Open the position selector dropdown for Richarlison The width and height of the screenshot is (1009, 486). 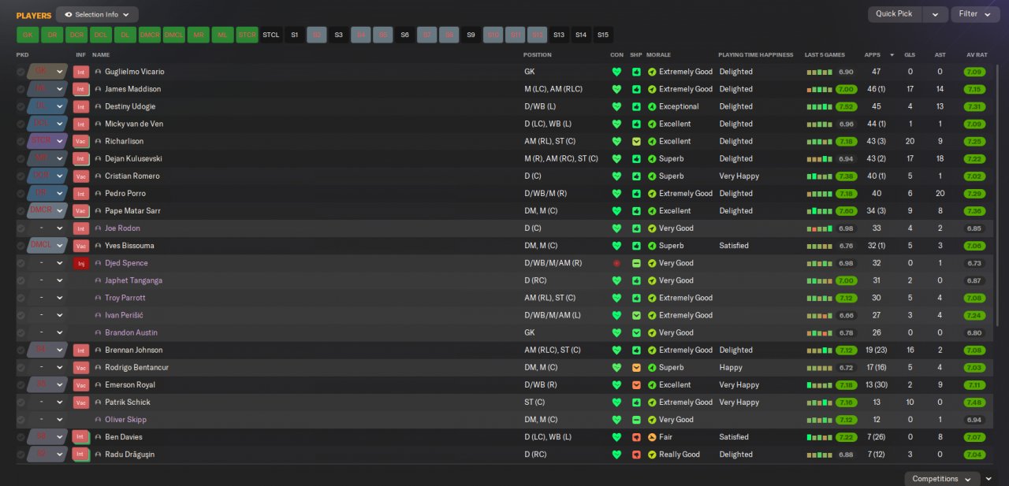coord(59,141)
